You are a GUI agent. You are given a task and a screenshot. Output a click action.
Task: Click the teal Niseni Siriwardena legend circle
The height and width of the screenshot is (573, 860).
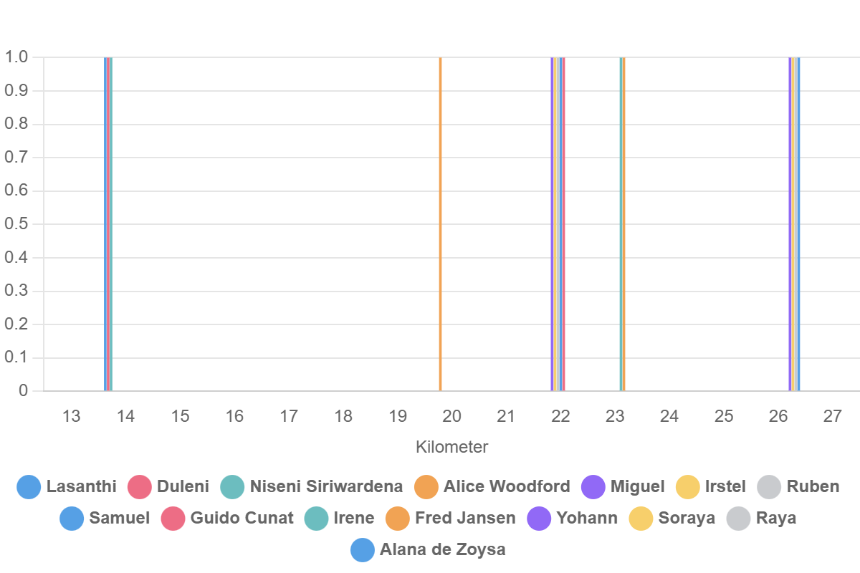(232, 487)
